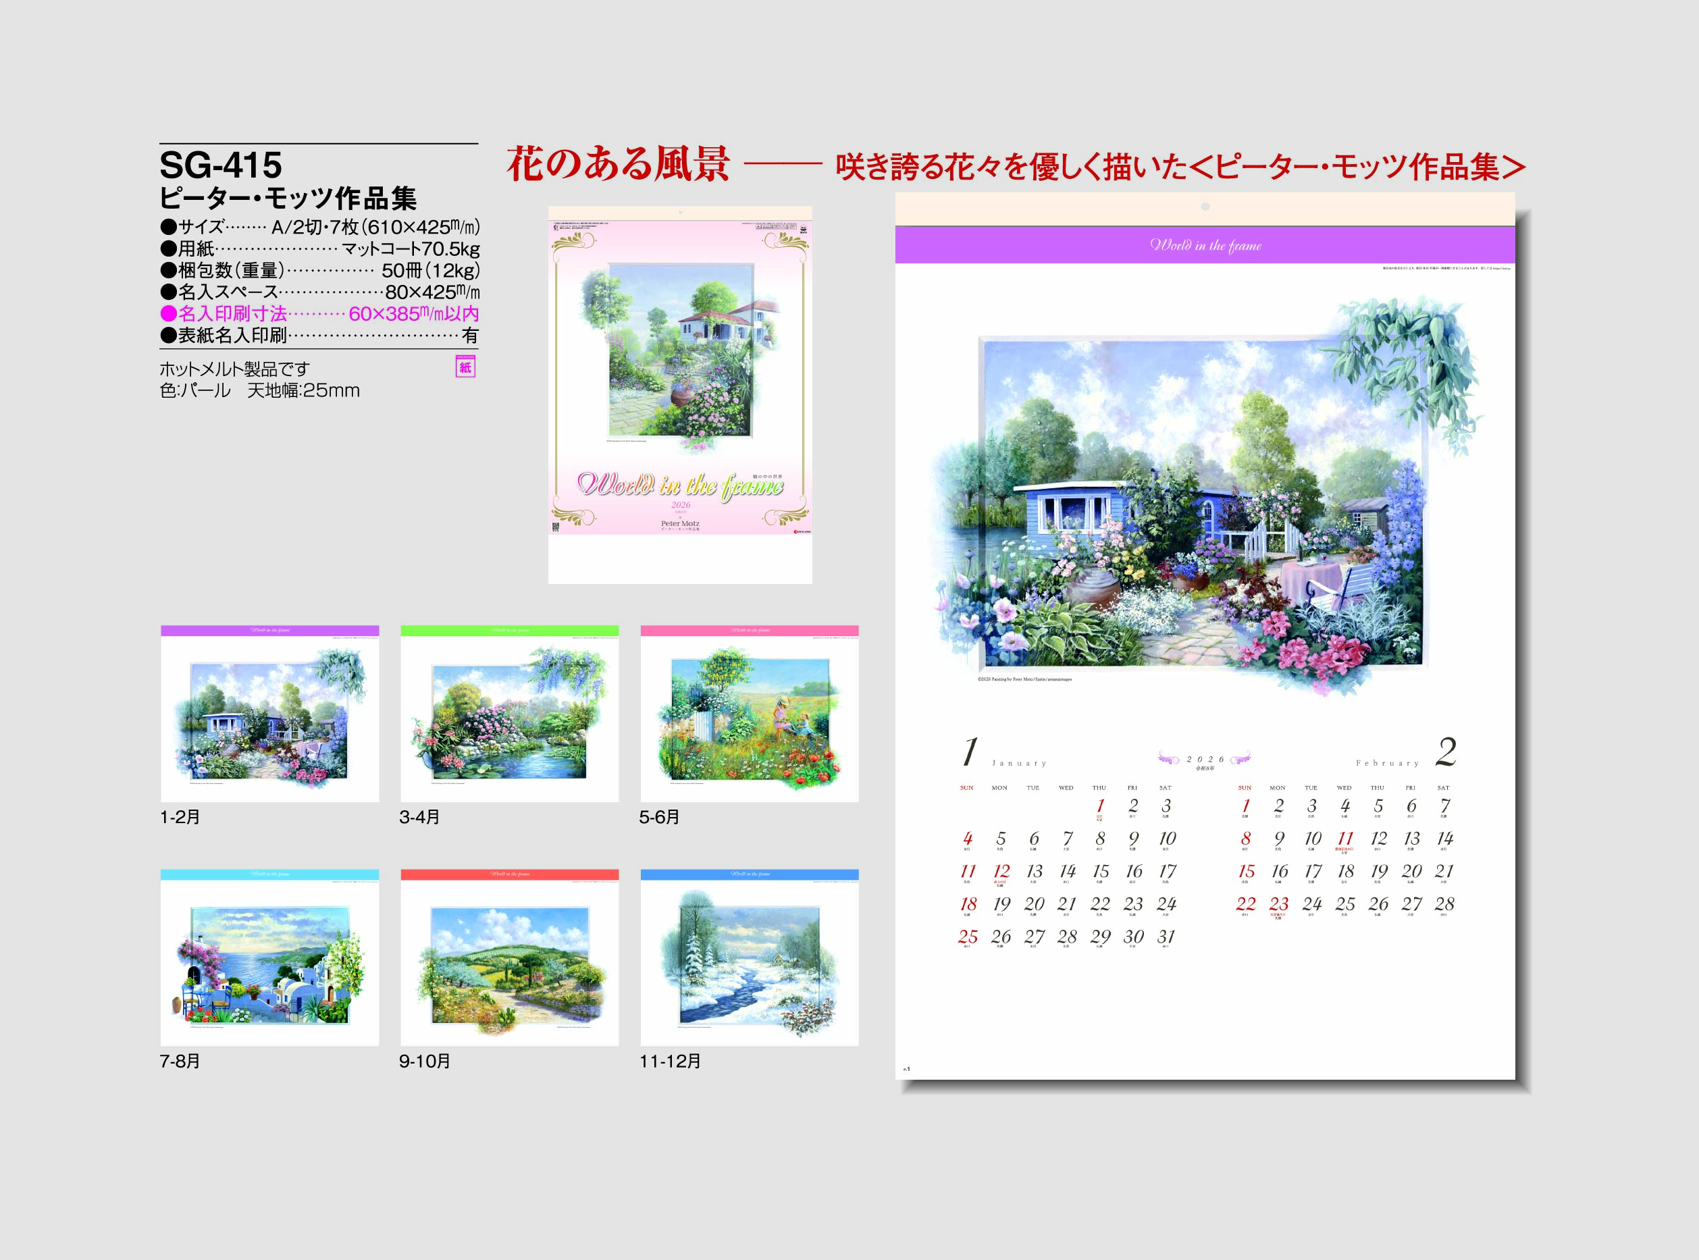1699x1260 pixels.
Task: Click the p.1 page number mark
Action: point(907,1068)
